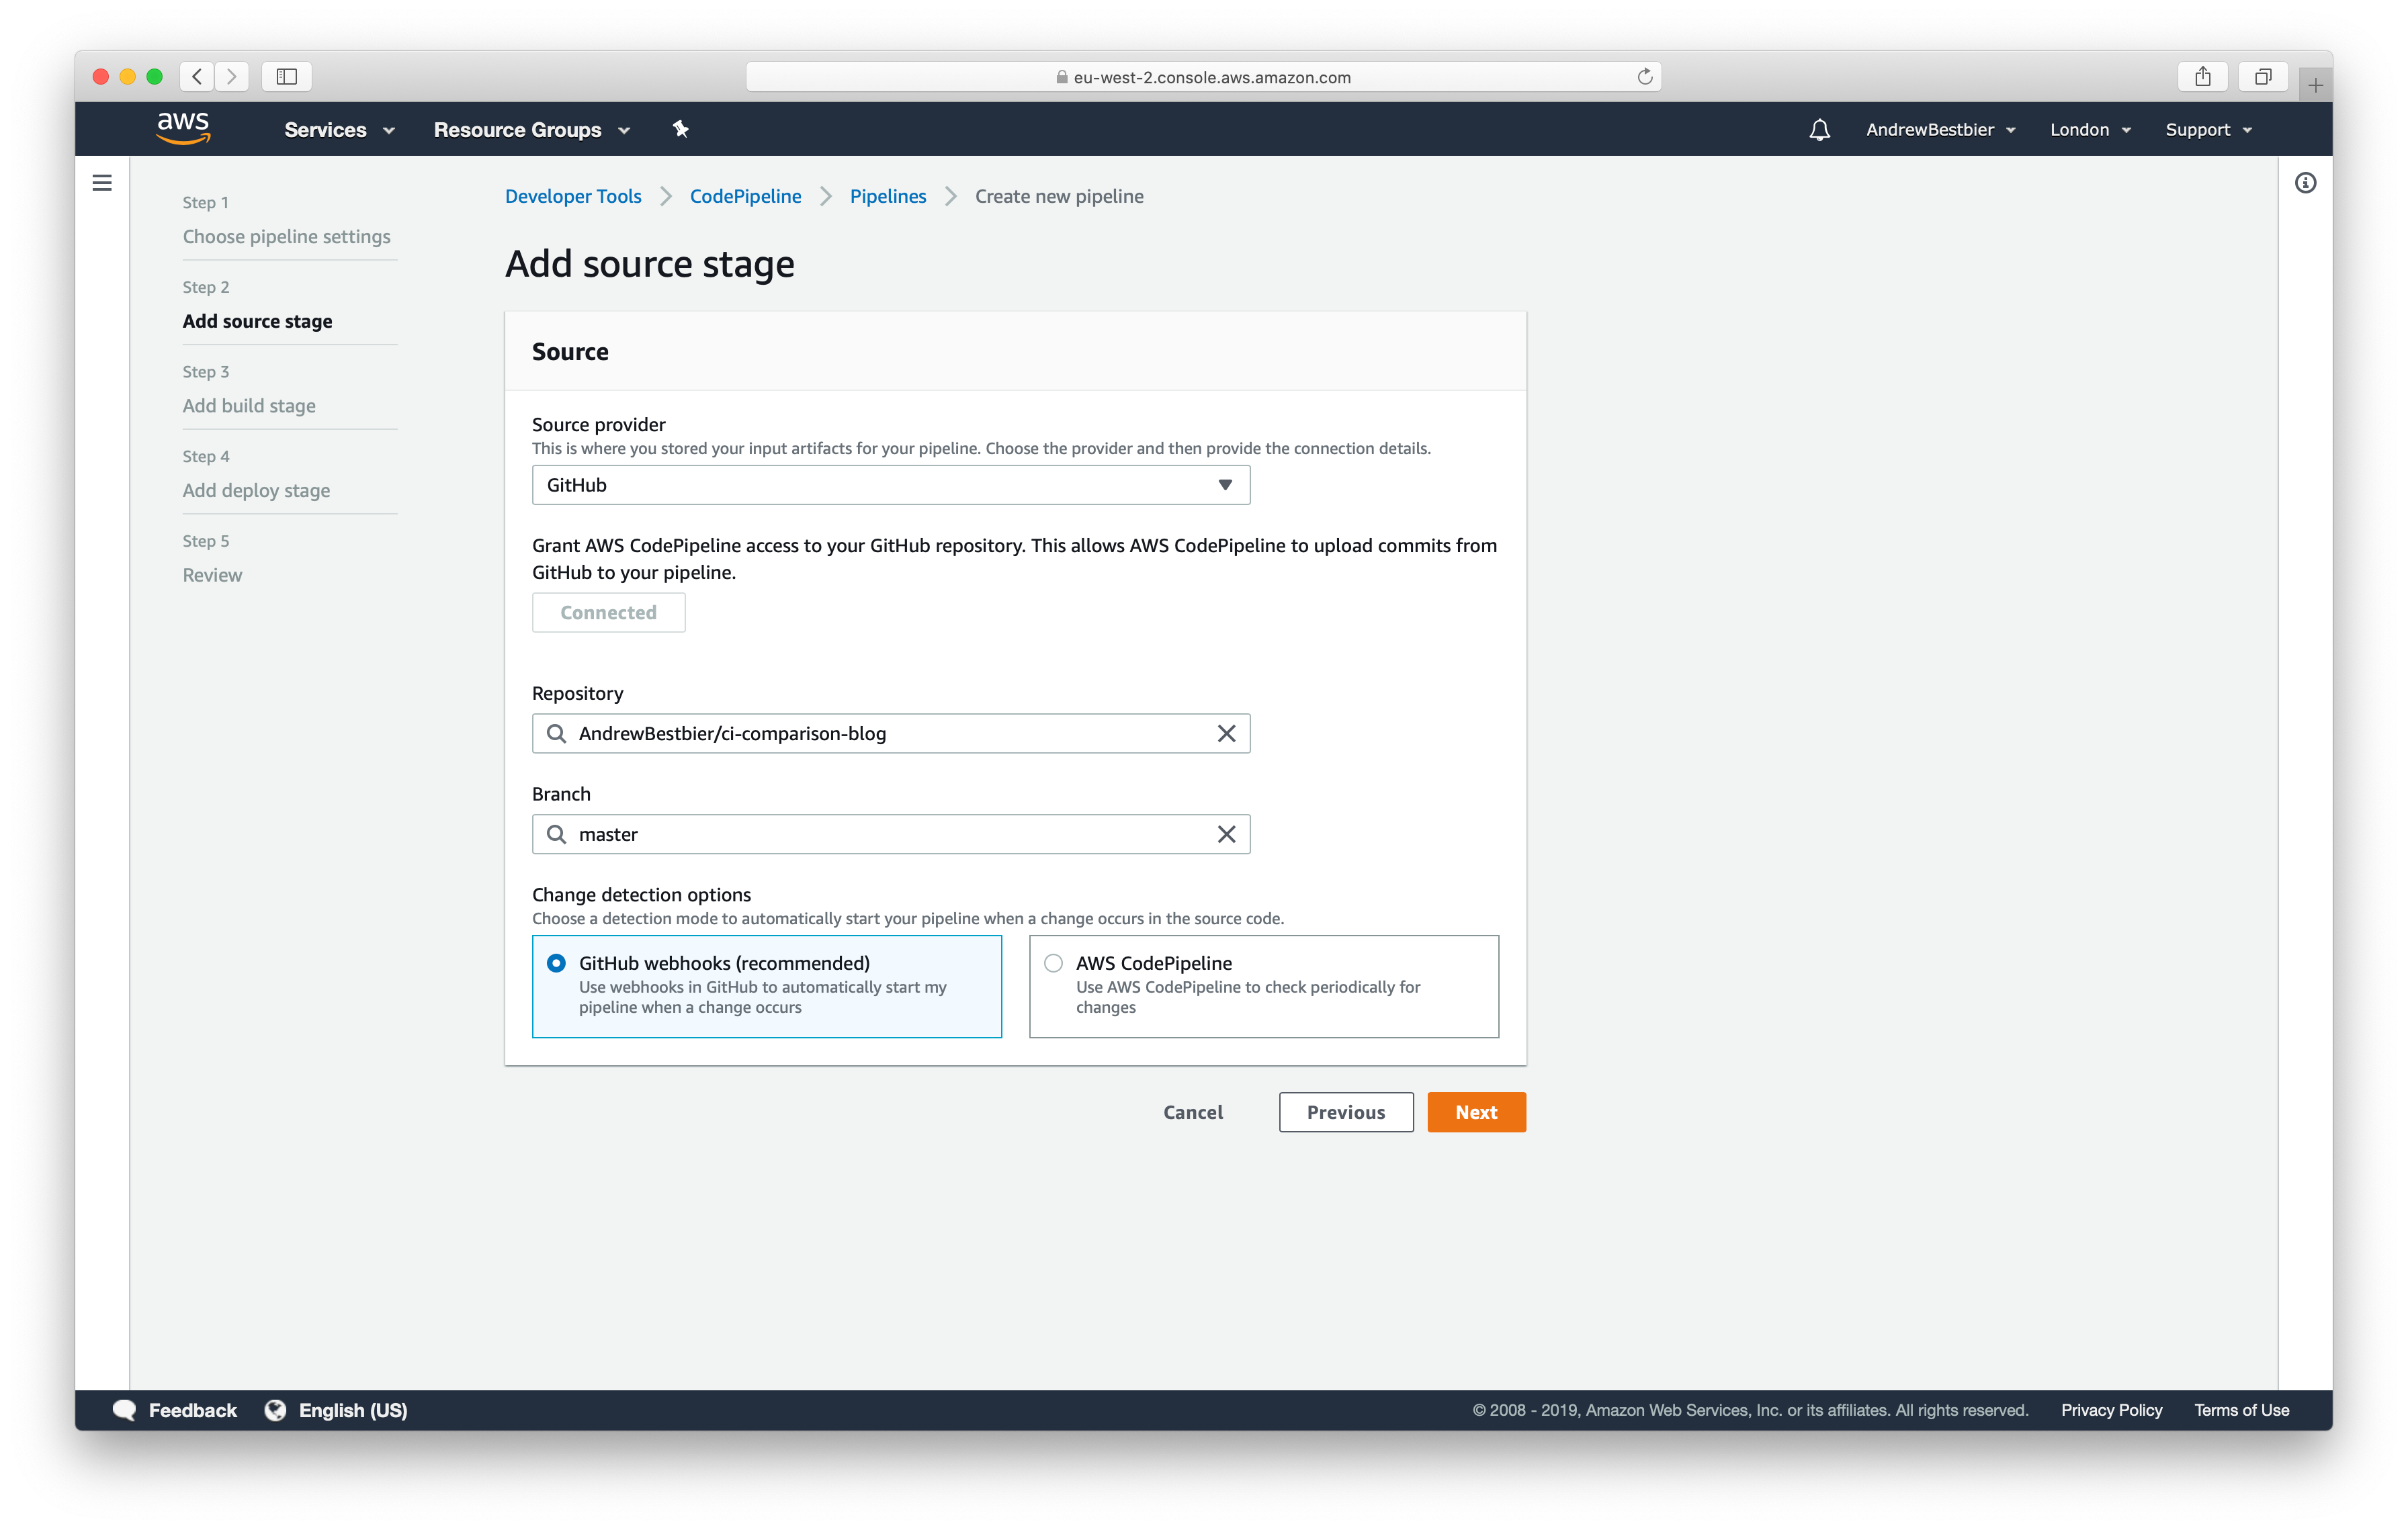2408x1530 pixels.
Task: Open the Pipelines breadcrumb link
Action: [888, 196]
